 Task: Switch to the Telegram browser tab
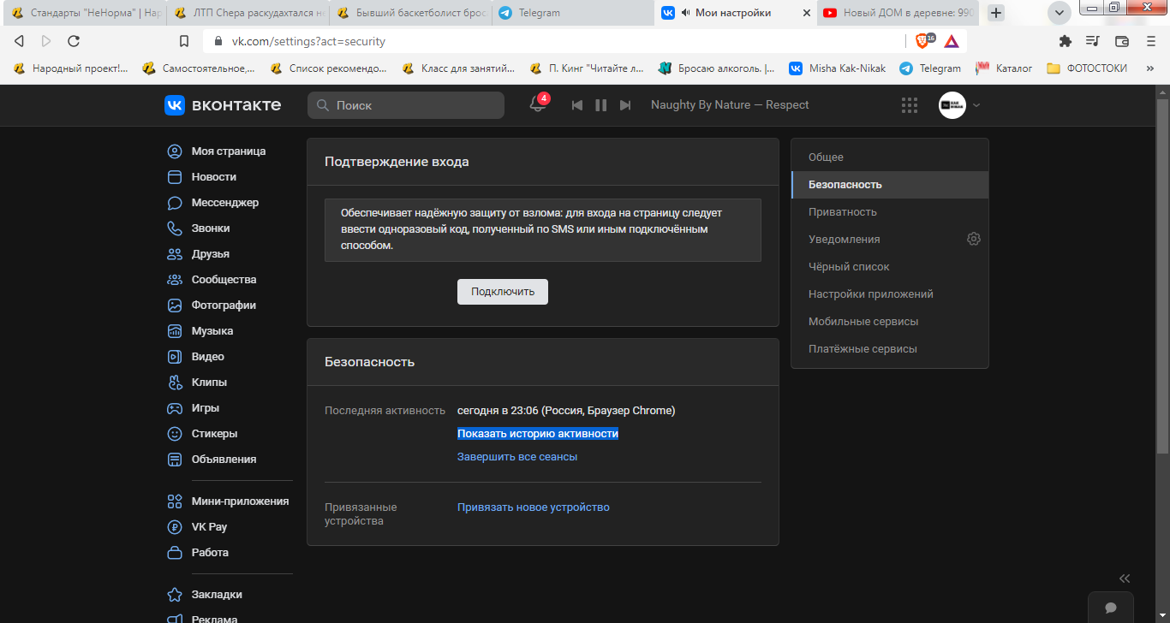[540, 13]
